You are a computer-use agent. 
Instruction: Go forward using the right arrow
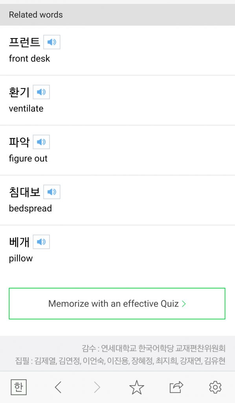point(97,387)
